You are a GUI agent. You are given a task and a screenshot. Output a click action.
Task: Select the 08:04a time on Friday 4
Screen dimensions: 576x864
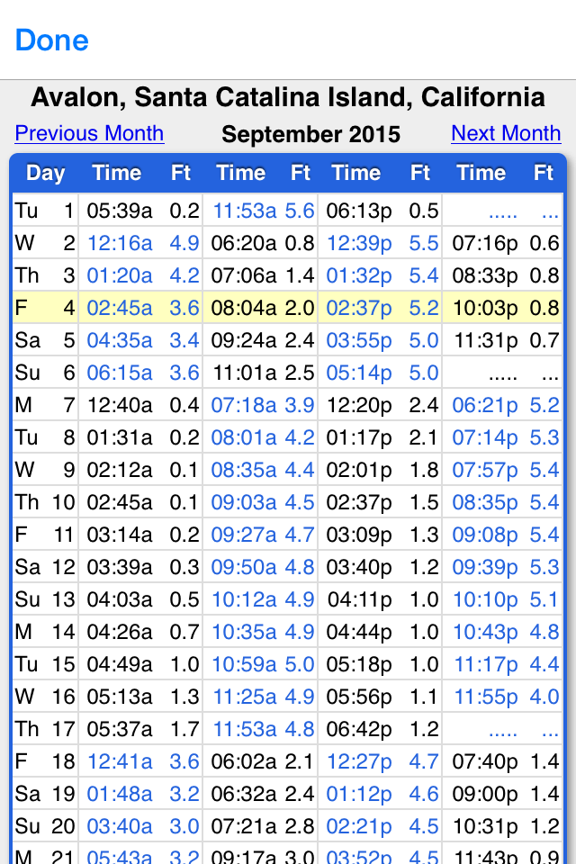point(244,308)
